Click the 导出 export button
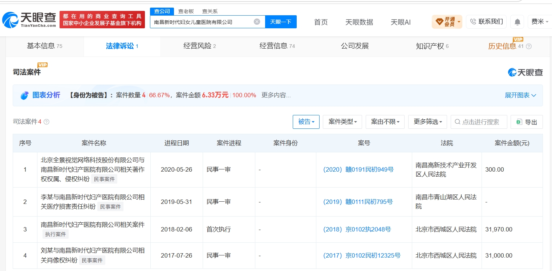552x271 pixels. tap(527, 122)
